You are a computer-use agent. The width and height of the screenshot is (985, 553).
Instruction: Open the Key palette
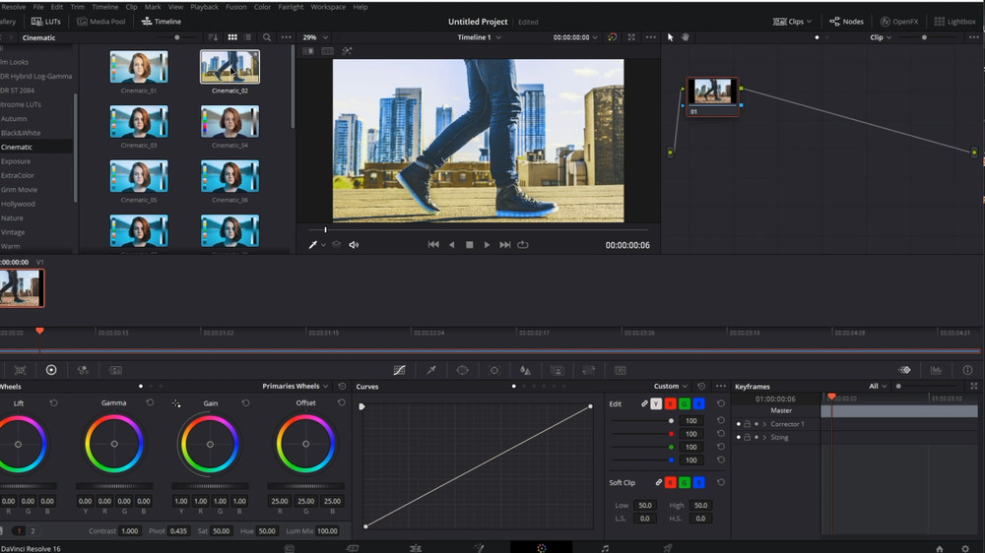(x=557, y=370)
